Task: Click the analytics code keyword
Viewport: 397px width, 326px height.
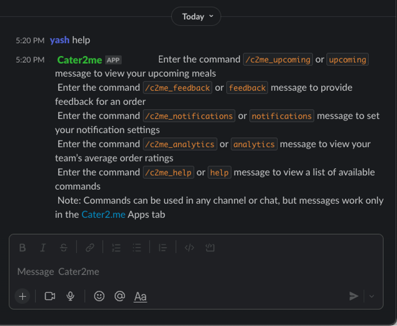Action: (x=254, y=144)
